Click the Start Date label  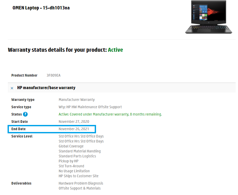click(x=20, y=122)
